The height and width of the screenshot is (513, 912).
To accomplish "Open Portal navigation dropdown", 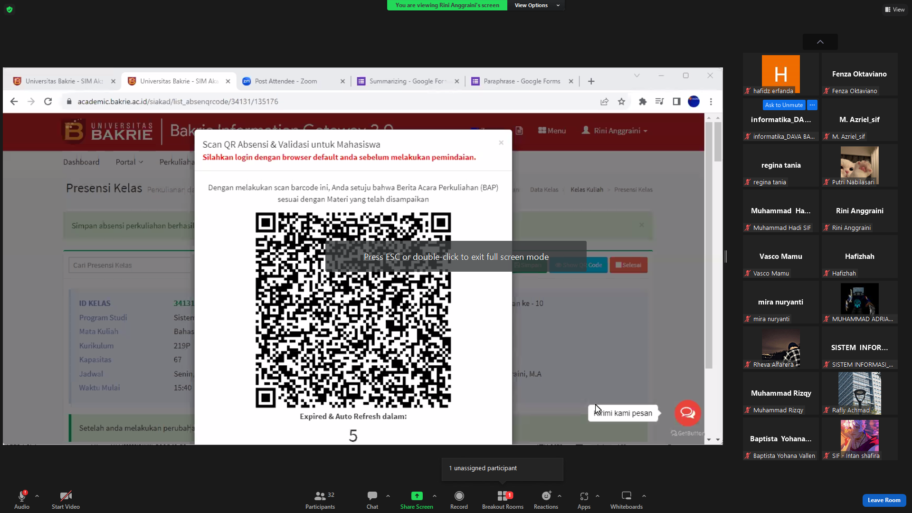I will click(129, 162).
